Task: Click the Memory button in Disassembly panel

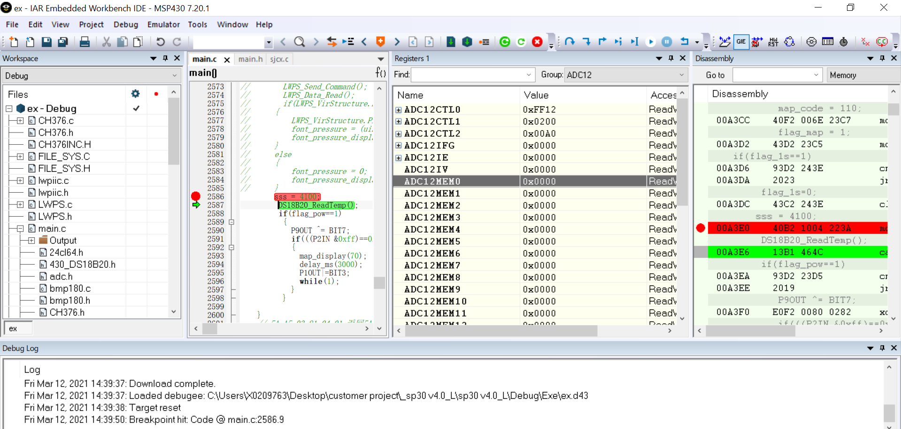Action: tap(843, 75)
